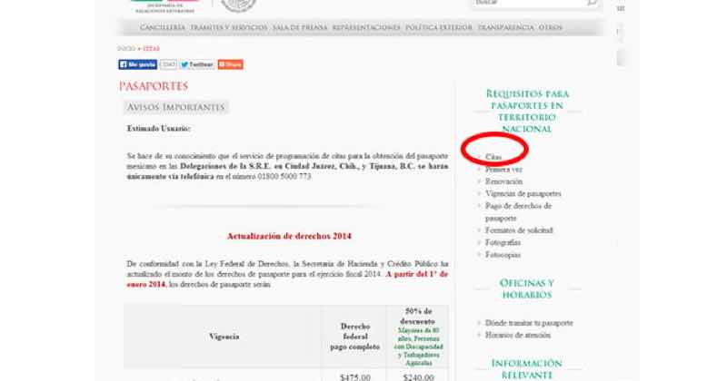Click the Mexican coat of arms emblem
727x381 pixels.
point(239,5)
